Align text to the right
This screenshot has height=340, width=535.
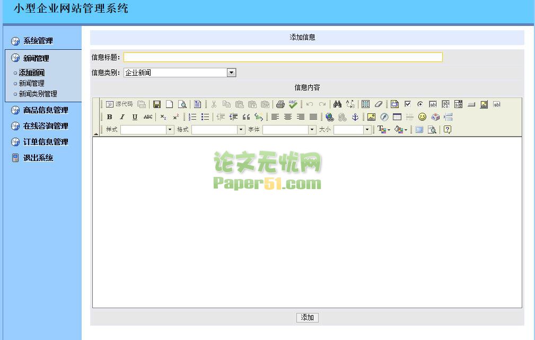(301, 117)
